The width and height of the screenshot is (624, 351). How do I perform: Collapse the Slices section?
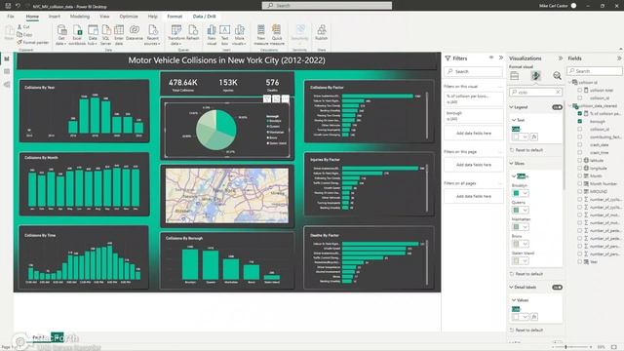[512, 163]
